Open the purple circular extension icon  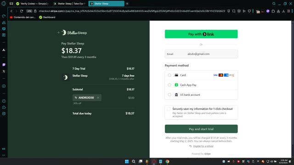point(268,11)
